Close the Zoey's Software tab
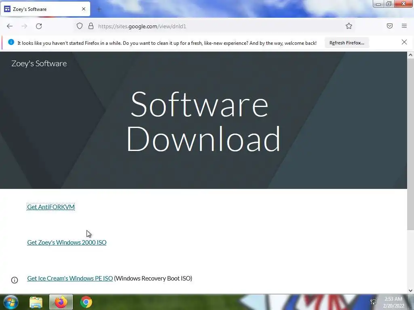The width and height of the screenshot is (414, 310). (x=84, y=9)
